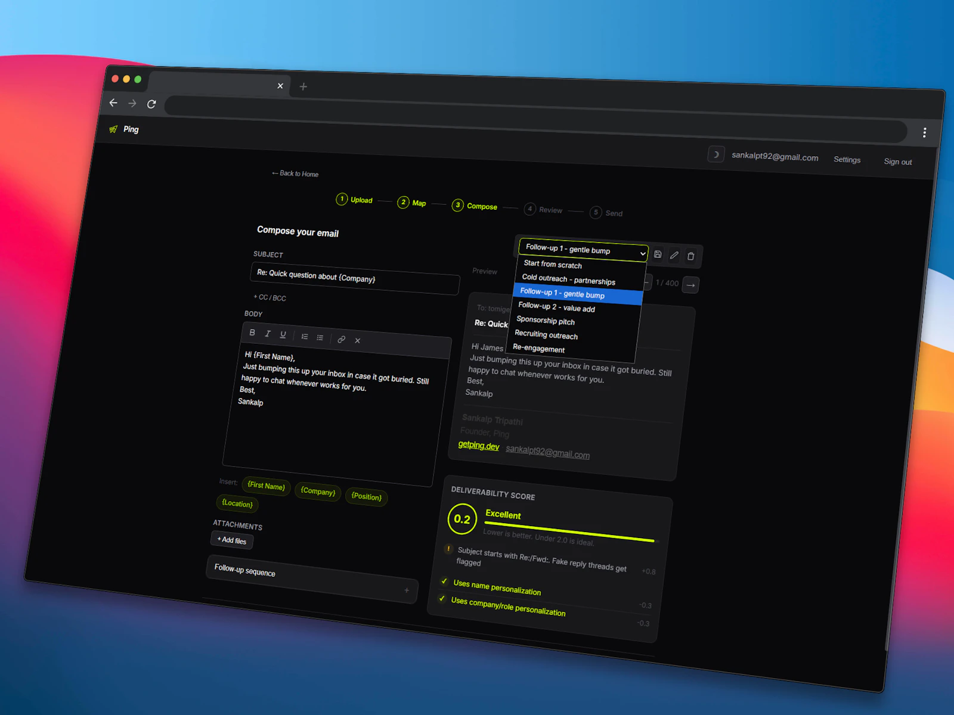Edit template with the pencil icon
Image resolution: width=954 pixels, height=715 pixels.
tap(674, 255)
